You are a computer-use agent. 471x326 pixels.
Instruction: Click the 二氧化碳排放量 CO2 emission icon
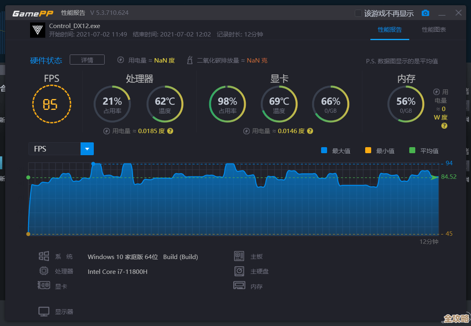(x=190, y=60)
